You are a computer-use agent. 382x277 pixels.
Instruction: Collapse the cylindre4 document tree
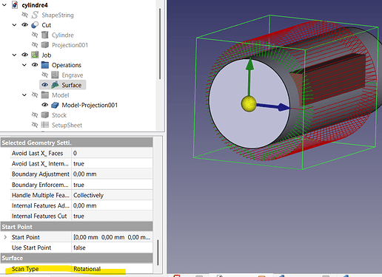click(x=4, y=5)
